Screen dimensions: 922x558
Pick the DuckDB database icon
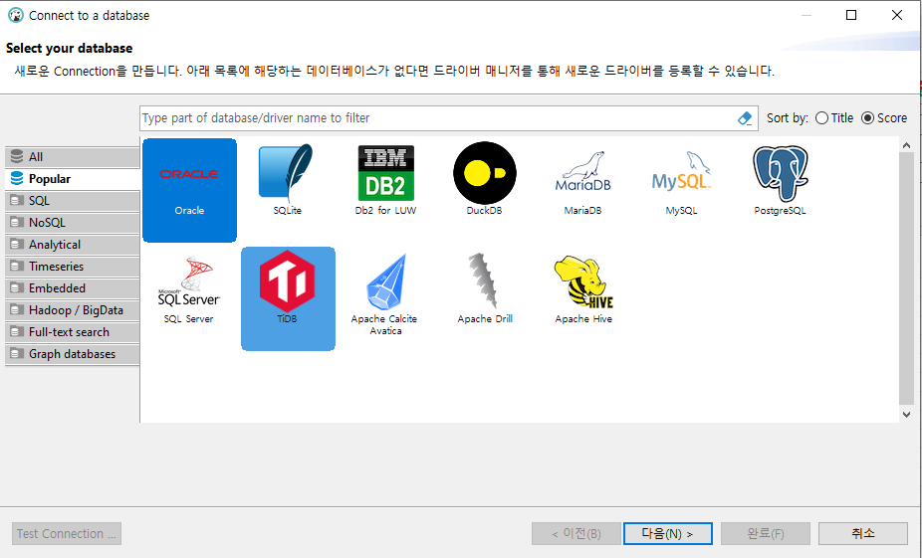click(485, 180)
